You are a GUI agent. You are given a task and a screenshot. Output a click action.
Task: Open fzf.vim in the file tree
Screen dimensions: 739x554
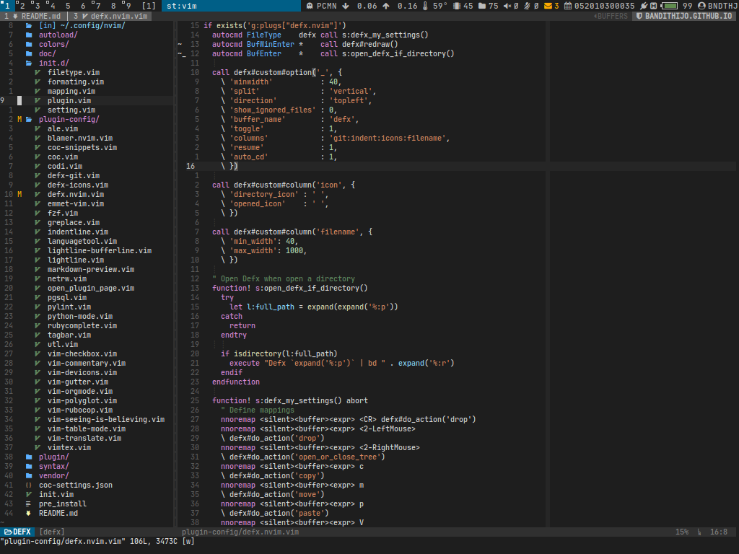[x=63, y=214]
